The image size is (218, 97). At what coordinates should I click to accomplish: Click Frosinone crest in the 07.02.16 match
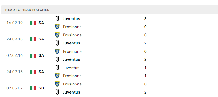(x=57, y=51)
